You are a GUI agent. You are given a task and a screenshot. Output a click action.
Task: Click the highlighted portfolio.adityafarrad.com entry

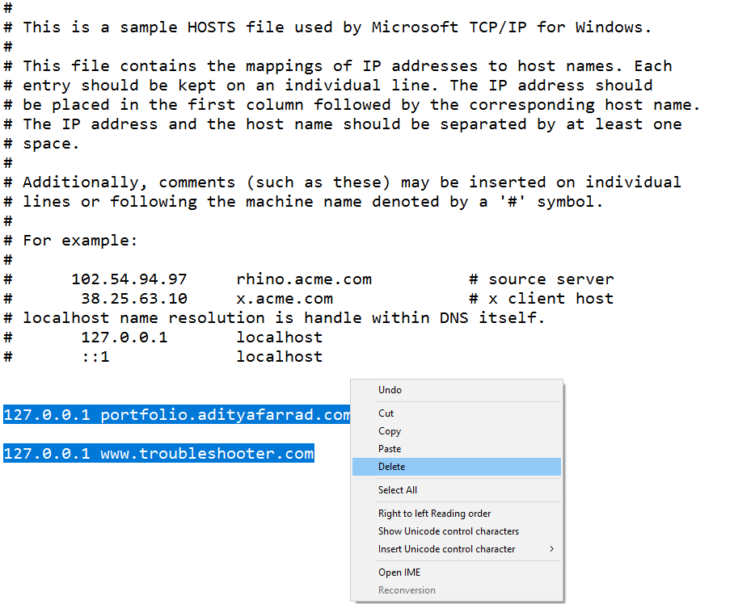click(x=175, y=414)
